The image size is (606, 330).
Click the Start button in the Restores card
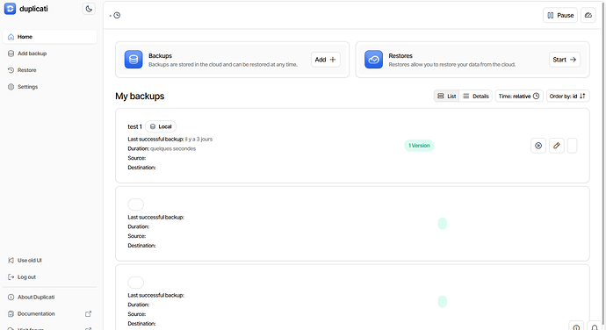click(564, 60)
